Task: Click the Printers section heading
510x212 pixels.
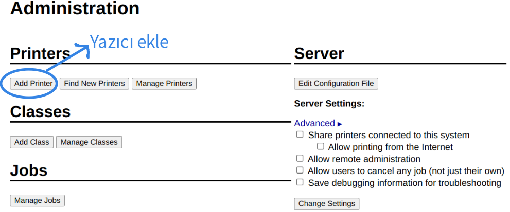Action: coord(40,53)
